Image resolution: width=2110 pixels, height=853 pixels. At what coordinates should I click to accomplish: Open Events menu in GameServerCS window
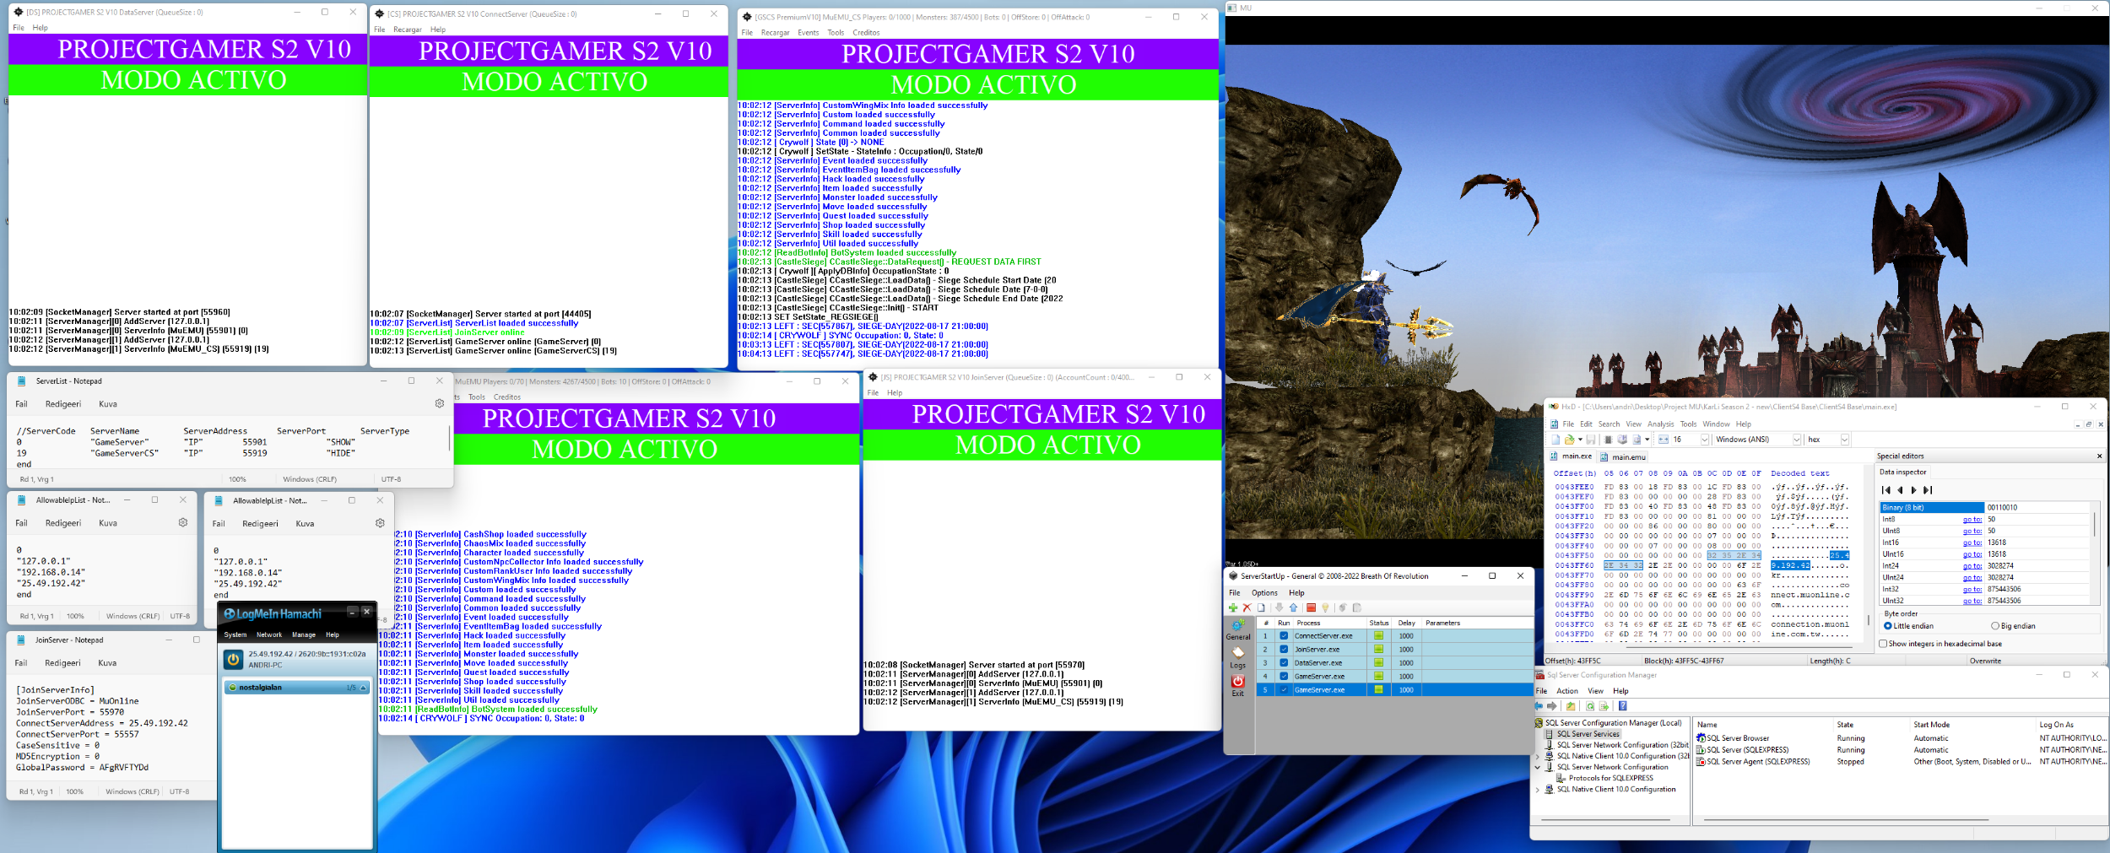click(x=809, y=33)
